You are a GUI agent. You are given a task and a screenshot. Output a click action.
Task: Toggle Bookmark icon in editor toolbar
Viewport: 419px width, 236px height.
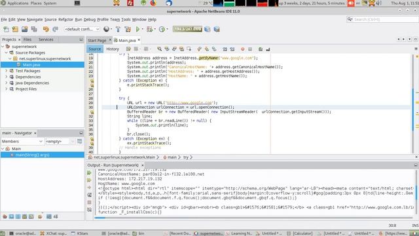coord(214,49)
